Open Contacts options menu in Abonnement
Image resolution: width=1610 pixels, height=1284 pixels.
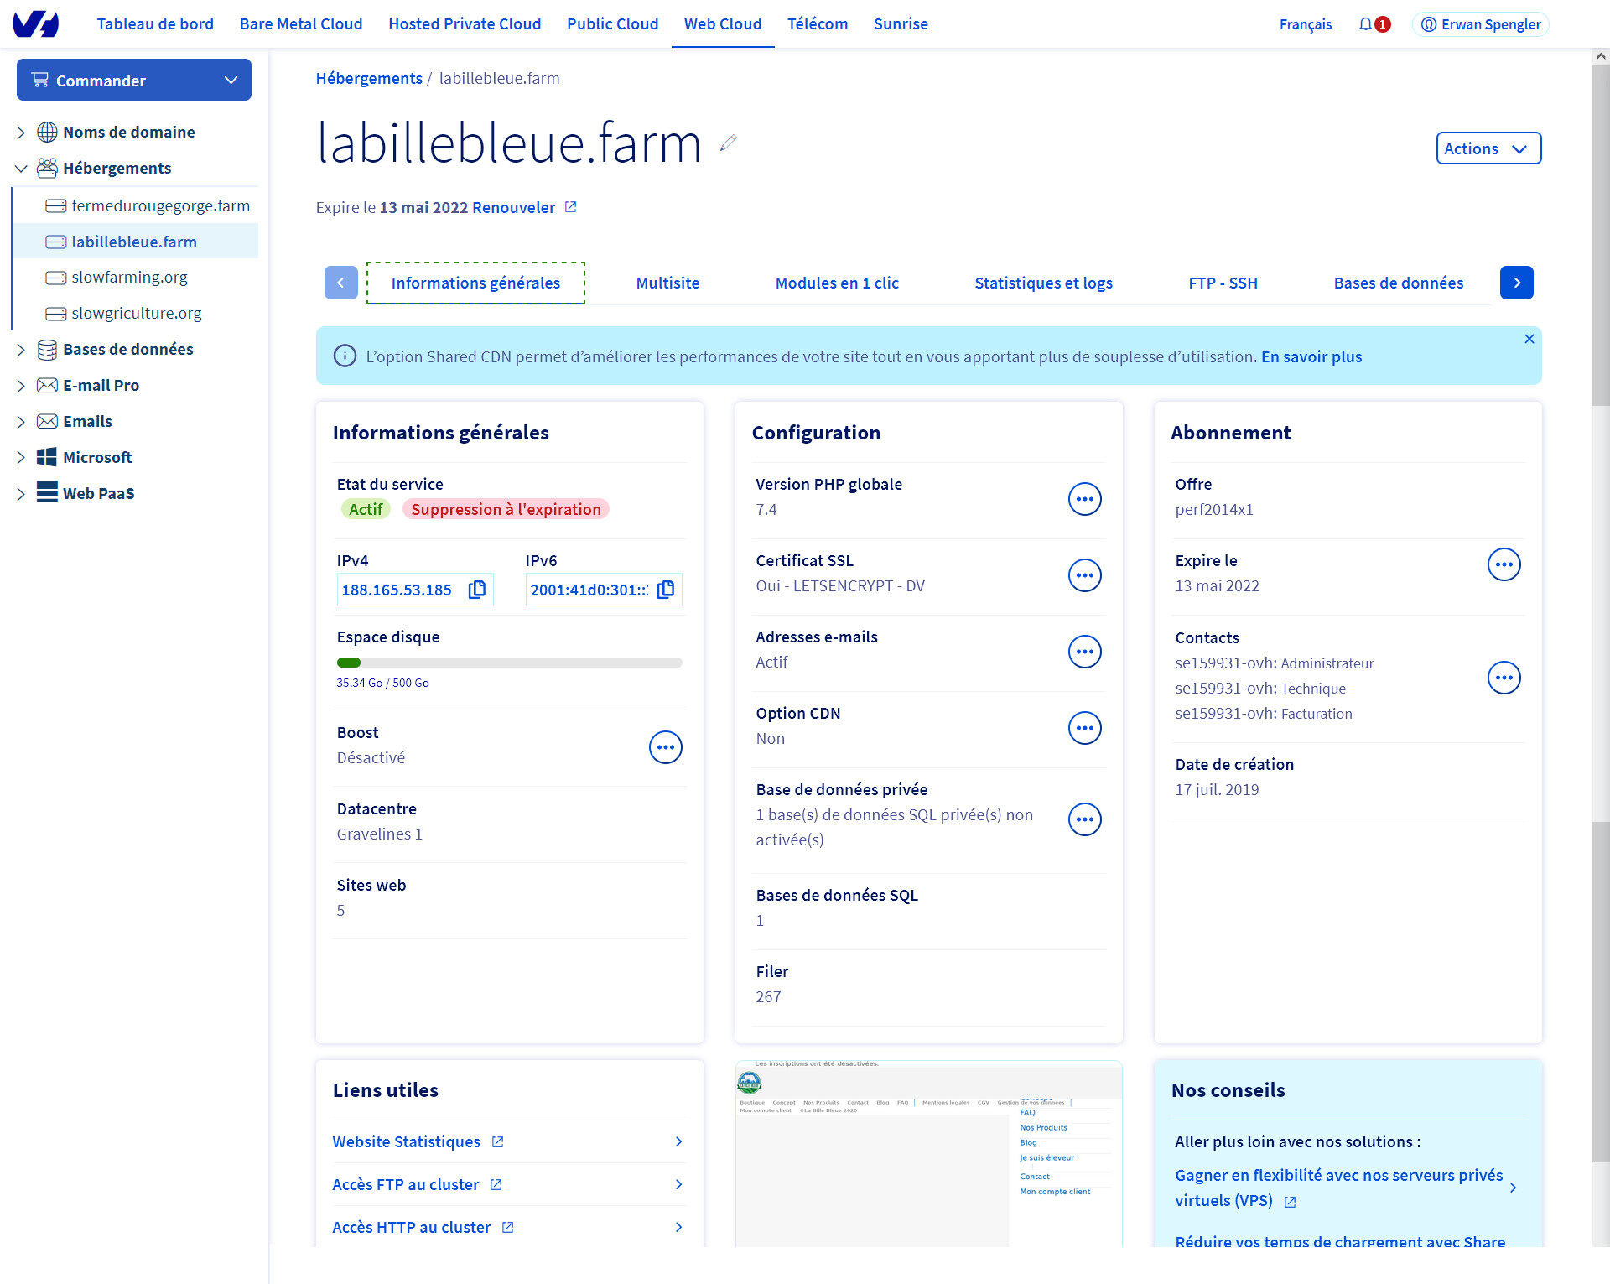point(1504,678)
